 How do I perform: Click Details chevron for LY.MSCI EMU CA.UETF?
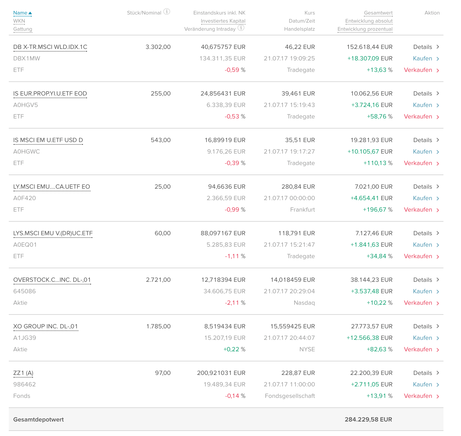coord(438,187)
